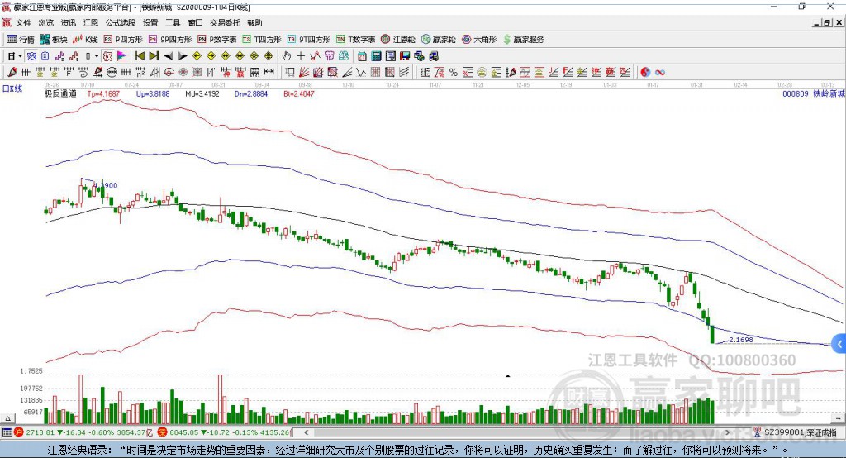Open the 交易委托 menu
The height and width of the screenshot is (458, 846).
click(x=225, y=22)
